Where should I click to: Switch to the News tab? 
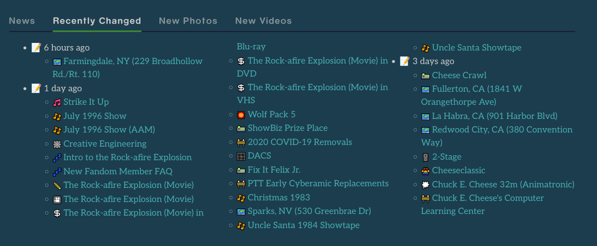22,21
